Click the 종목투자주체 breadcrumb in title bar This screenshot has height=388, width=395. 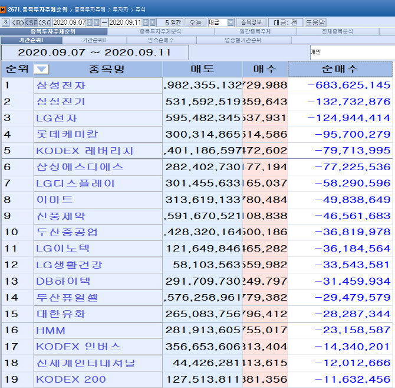point(90,9)
